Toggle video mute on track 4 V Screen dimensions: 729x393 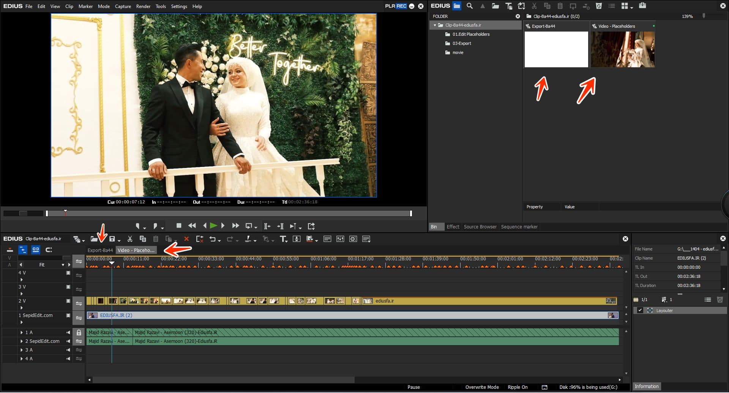point(68,273)
